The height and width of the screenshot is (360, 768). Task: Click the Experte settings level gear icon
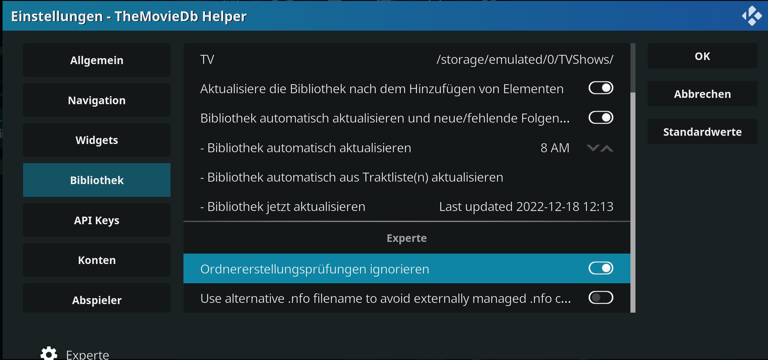49,353
